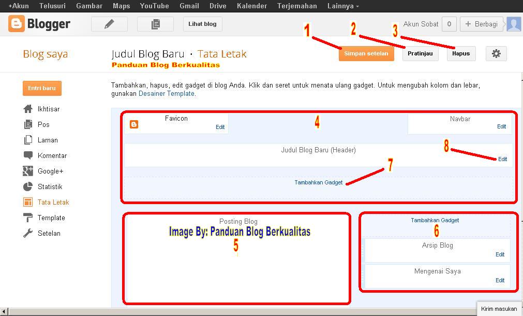This screenshot has height=316, width=523.
Task: Edit the Arsip Blog gadget
Action: coord(499,254)
